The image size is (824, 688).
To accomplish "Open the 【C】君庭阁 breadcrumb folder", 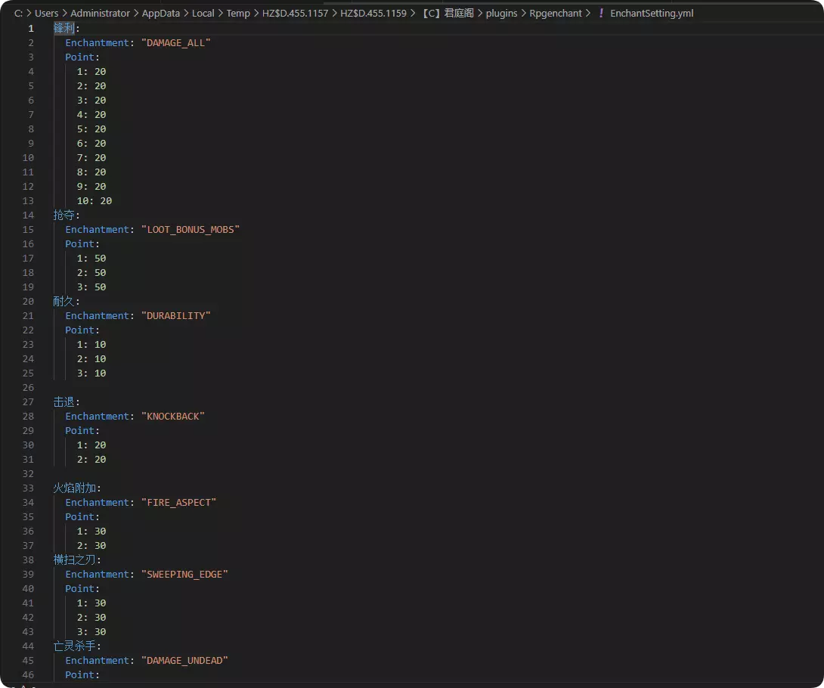I will [448, 13].
